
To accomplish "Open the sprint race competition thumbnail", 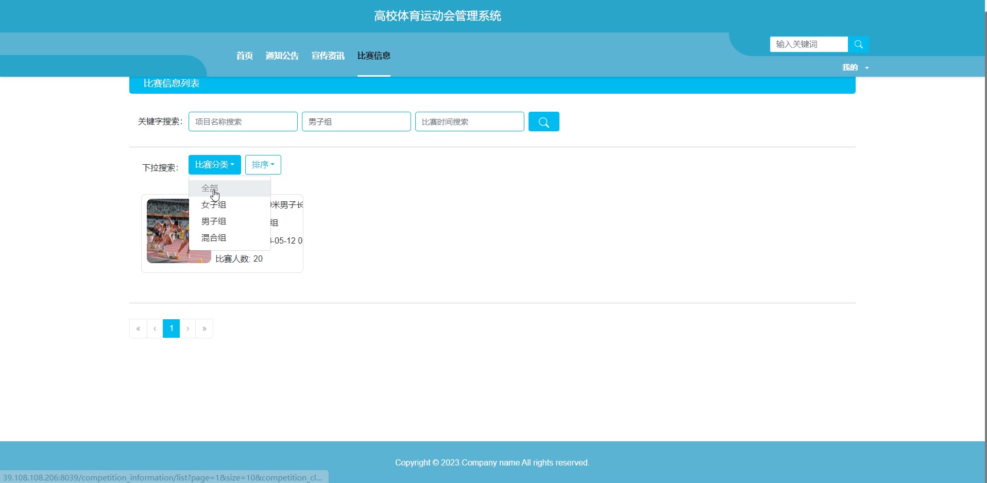I will (x=167, y=231).
